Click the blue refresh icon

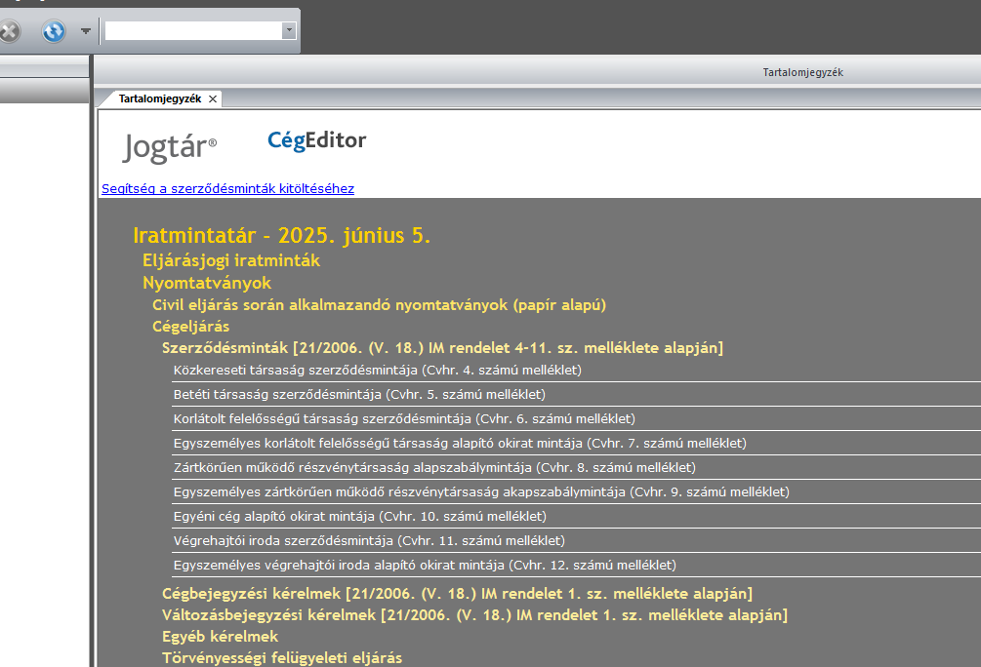tap(53, 31)
